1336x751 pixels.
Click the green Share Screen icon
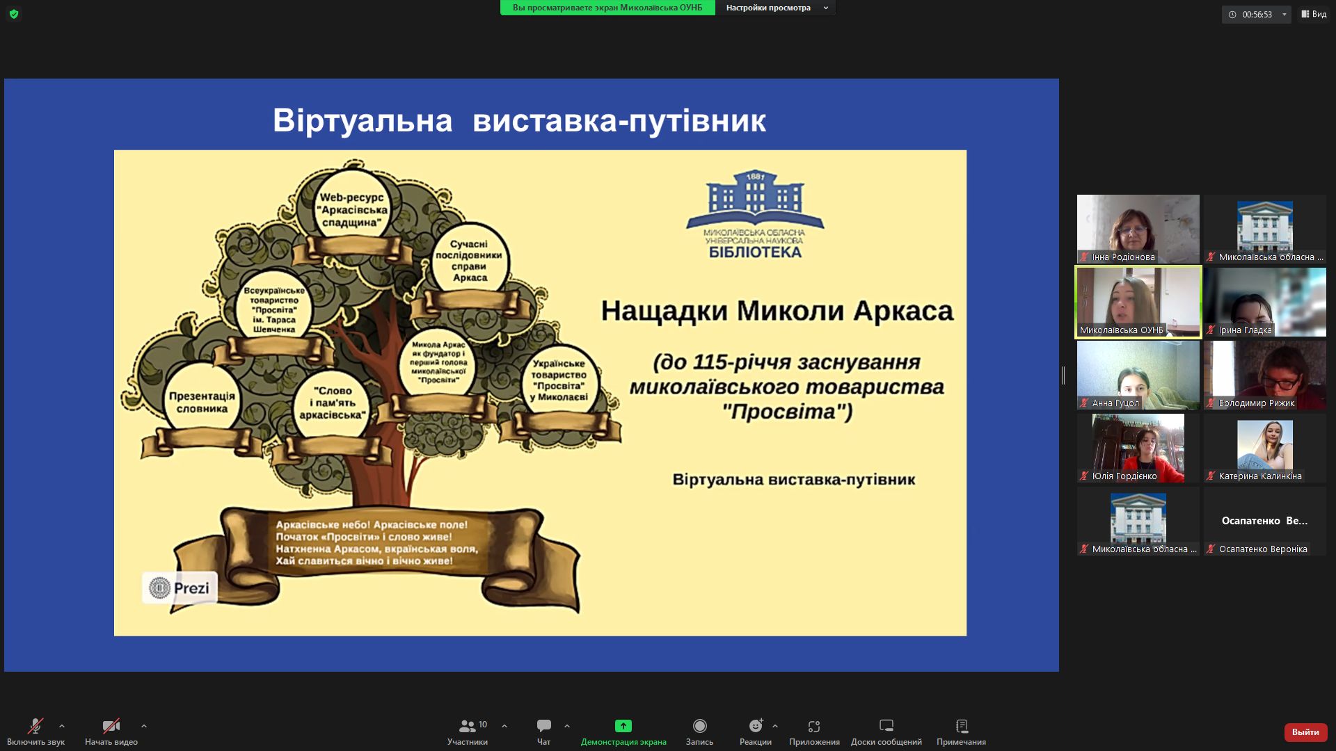[x=623, y=726]
